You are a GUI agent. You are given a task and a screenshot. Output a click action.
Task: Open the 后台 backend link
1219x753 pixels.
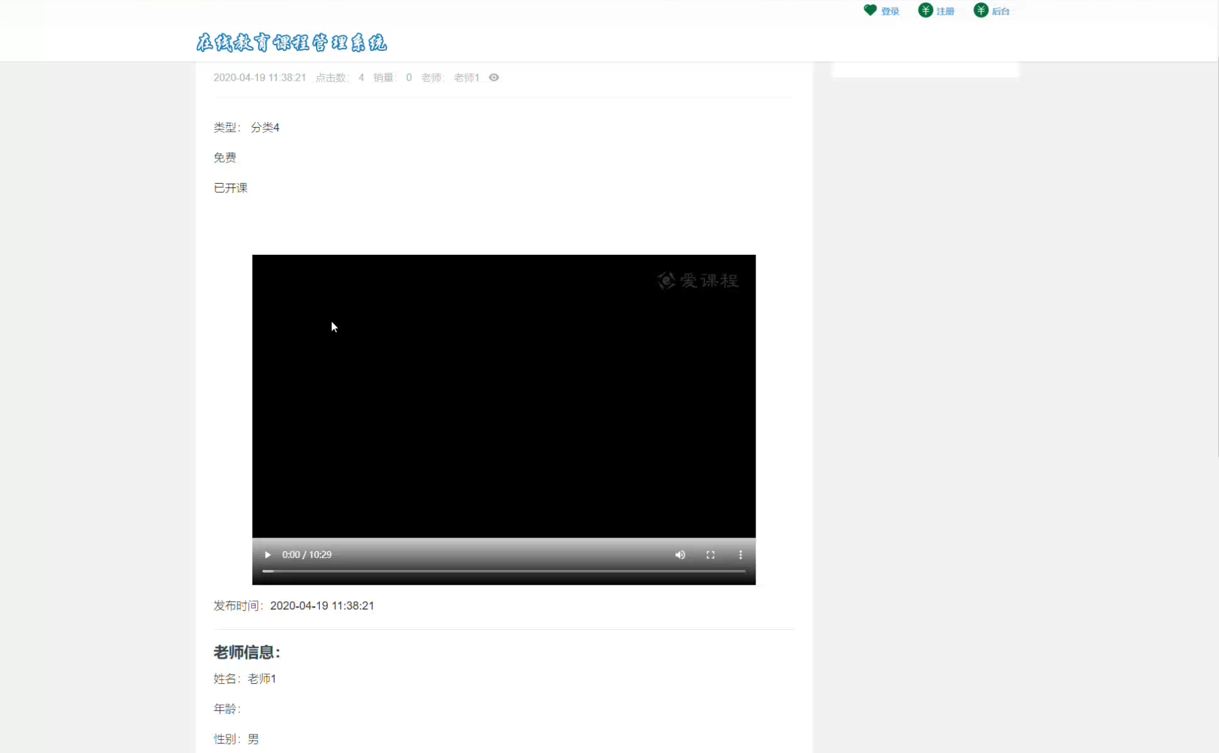click(1000, 11)
